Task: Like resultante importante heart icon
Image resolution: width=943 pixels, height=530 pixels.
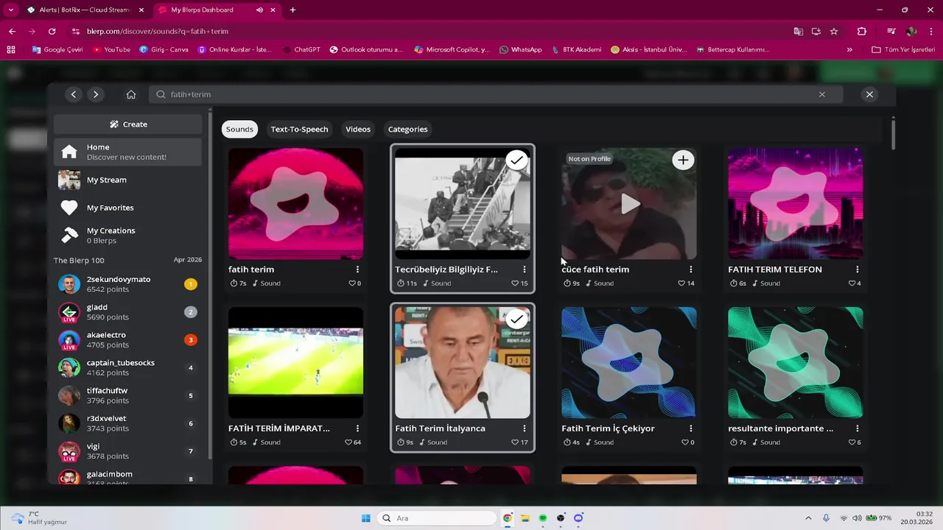Action: tap(852, 442)
